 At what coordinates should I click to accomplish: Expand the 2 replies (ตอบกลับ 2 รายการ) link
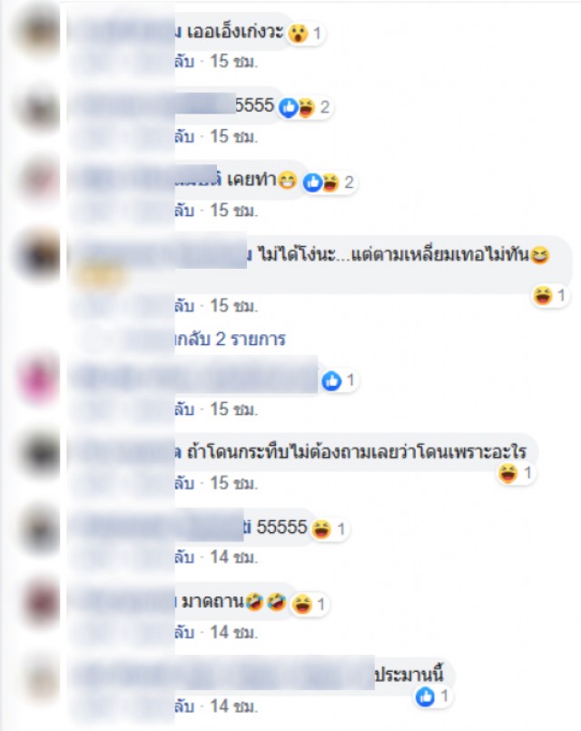click(x=231, y=339)
